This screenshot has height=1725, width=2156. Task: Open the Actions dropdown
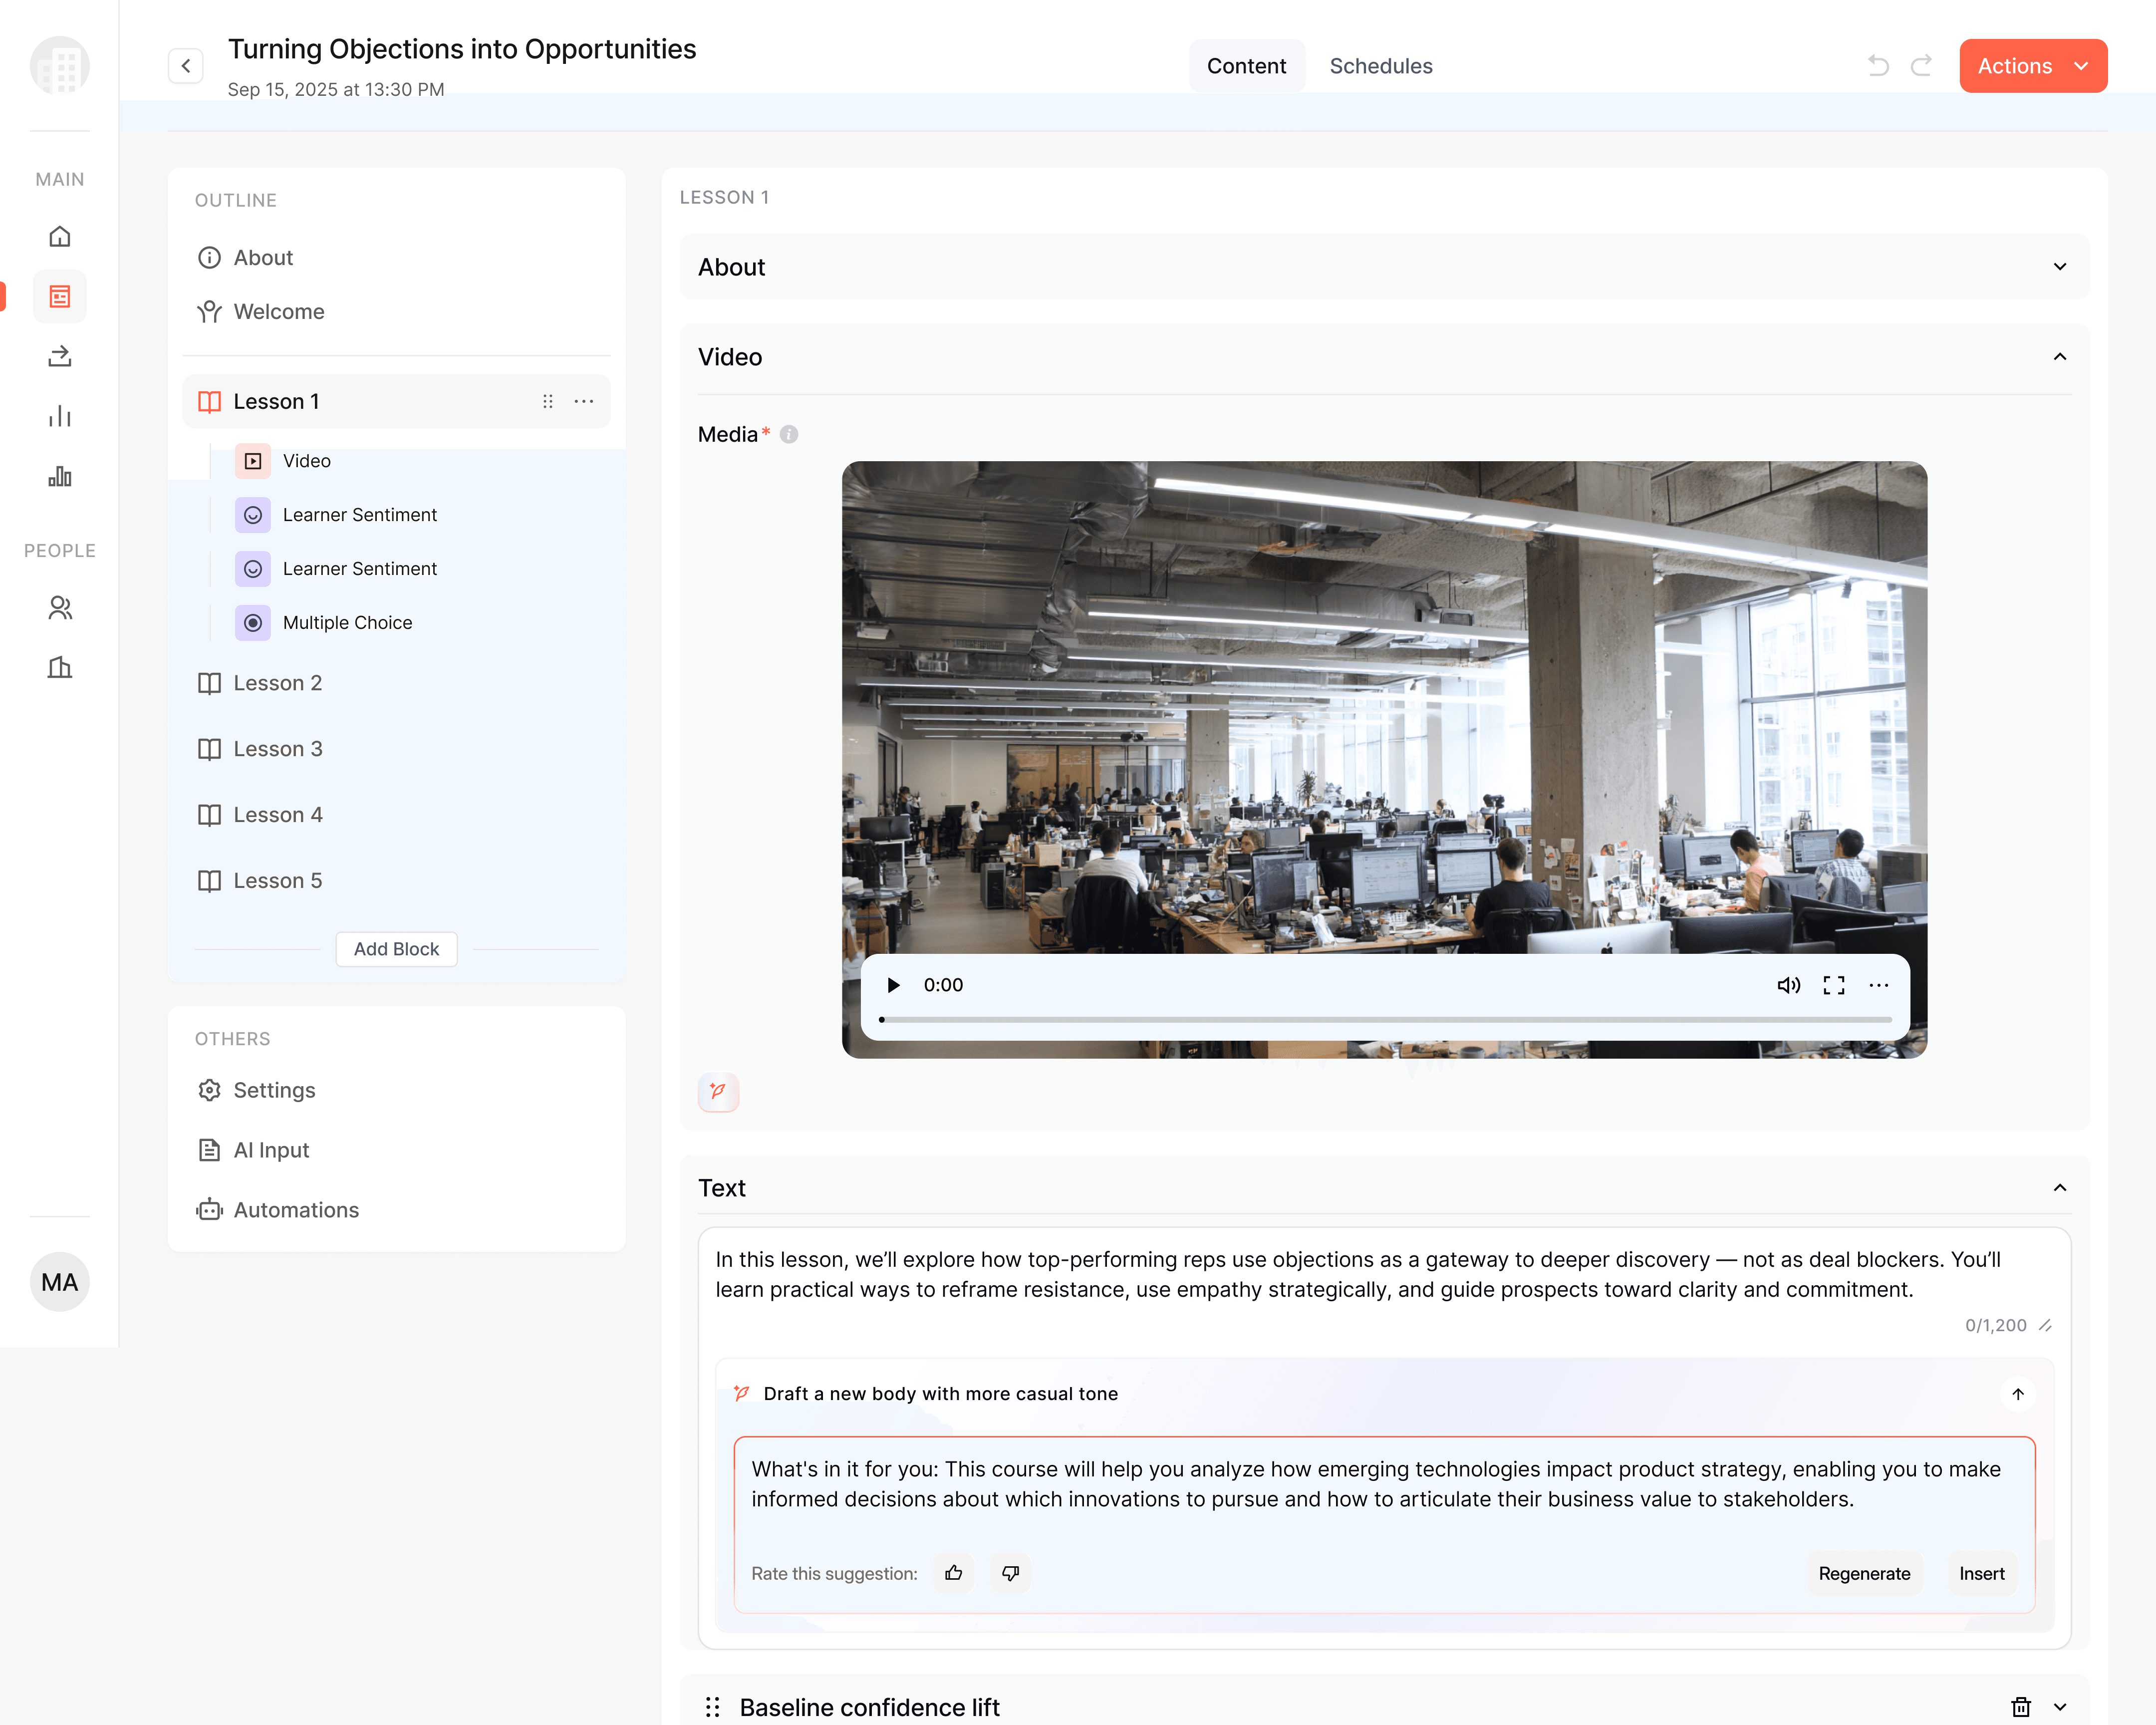point(2032,66)
